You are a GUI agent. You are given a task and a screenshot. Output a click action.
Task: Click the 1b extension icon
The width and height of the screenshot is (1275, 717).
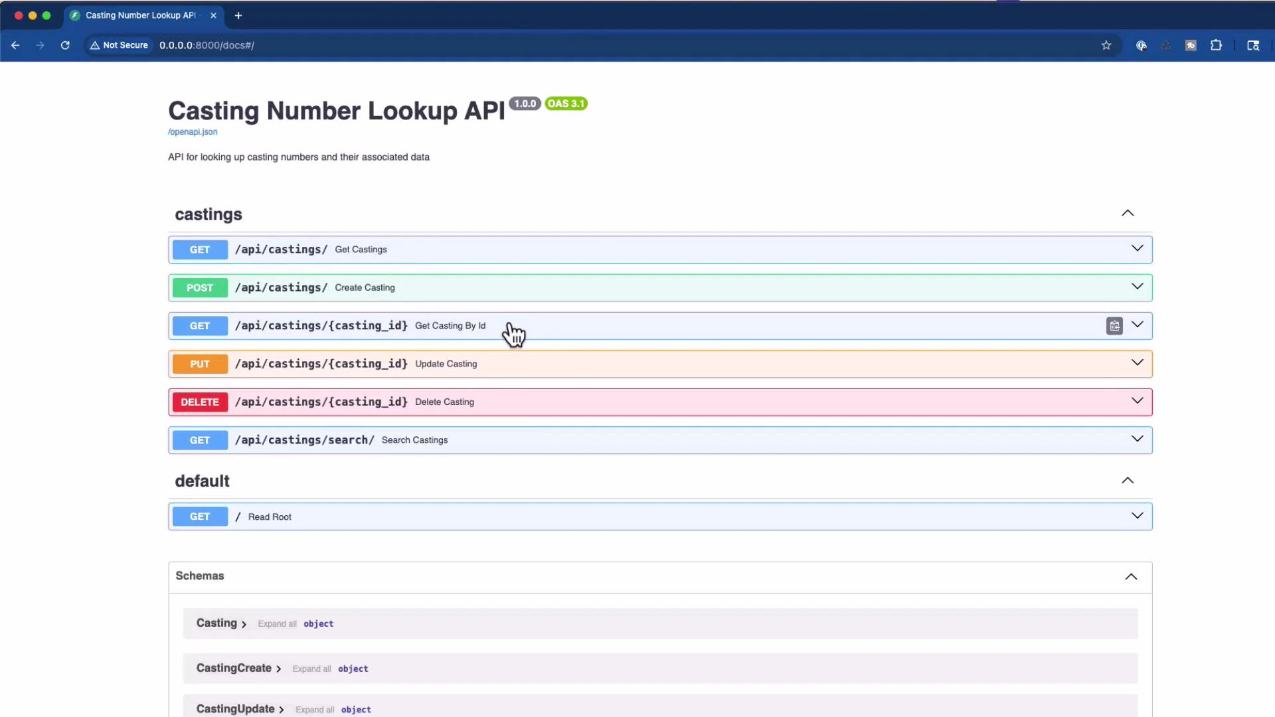coord(1191,45)
